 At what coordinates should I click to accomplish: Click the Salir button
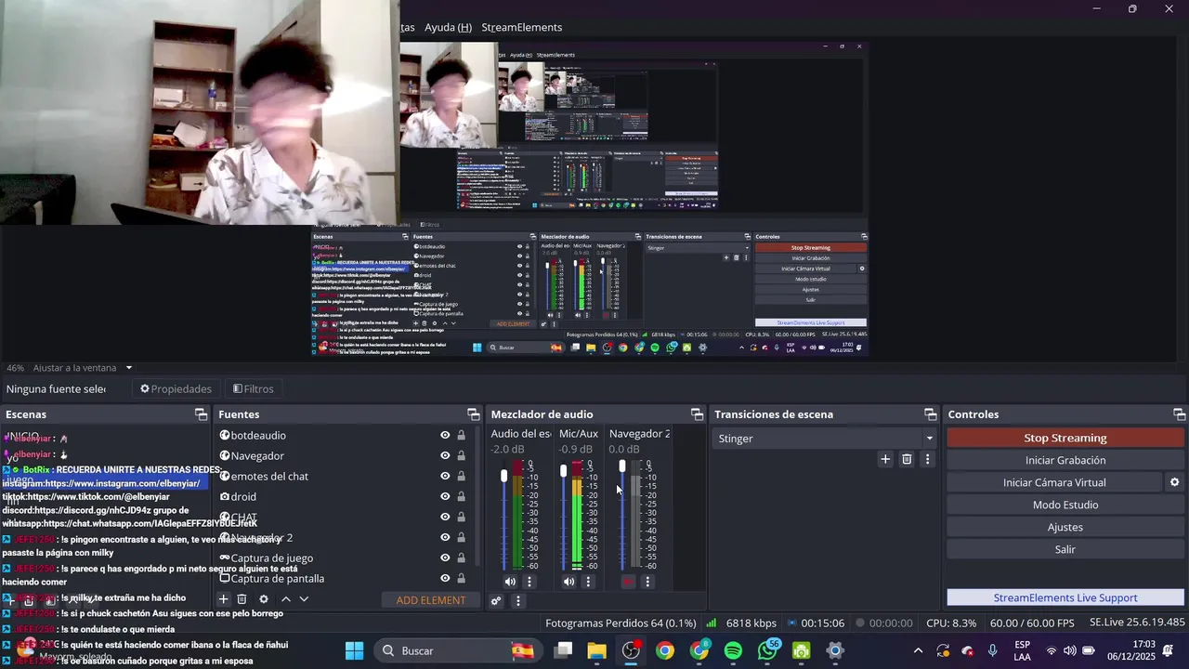point(1065,549)
